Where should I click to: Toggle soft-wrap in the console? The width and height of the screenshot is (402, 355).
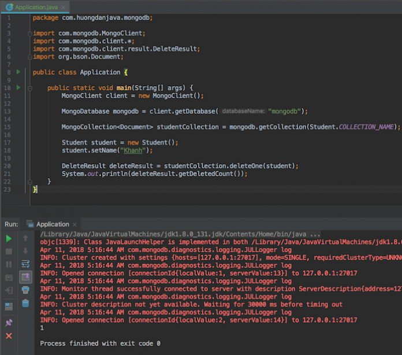[25, 264]
